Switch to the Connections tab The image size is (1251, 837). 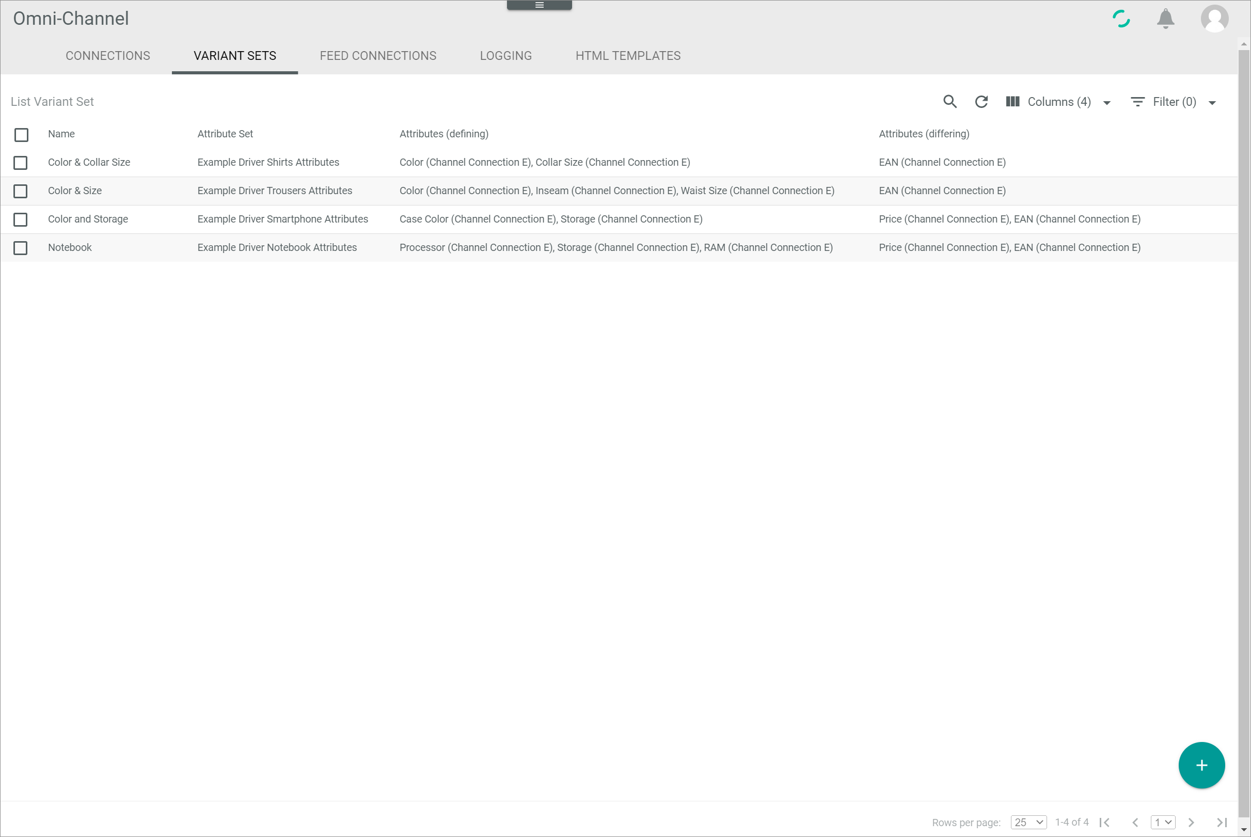[x=108, y=56]
